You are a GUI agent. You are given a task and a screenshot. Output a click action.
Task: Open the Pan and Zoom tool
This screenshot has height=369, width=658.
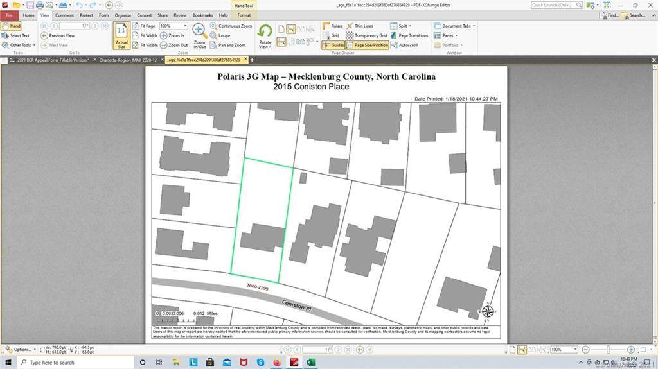(227, 45)
